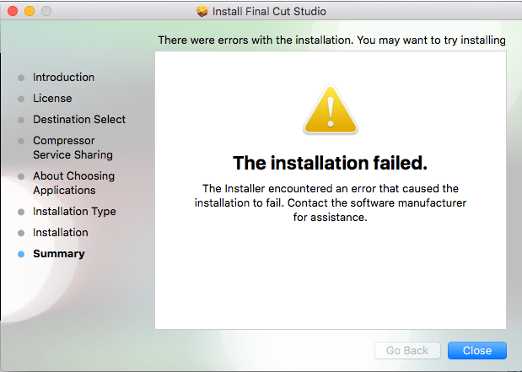Choose the About Choosing Applications step
The height and width of the screenshot is (372, 522).
coord(74,183)
